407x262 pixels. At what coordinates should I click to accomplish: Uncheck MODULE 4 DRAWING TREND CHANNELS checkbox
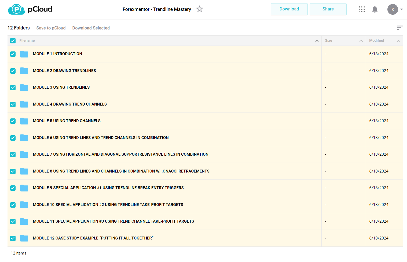point(13,104)
